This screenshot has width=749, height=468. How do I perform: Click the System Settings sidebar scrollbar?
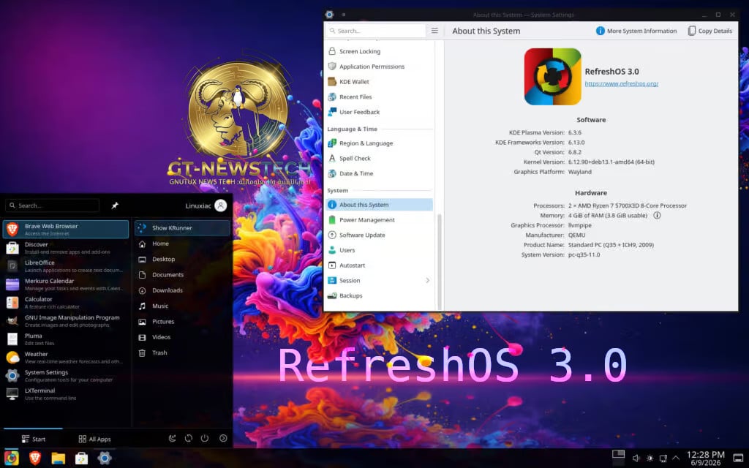[439, 260]
